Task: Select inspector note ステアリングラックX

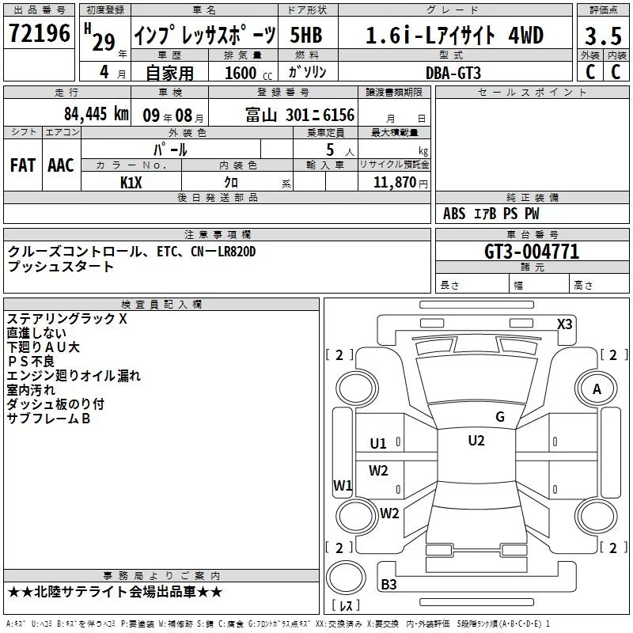Action: pos(67,319)
